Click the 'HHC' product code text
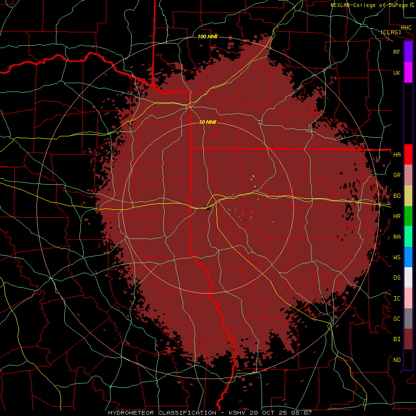The image size is (416, 416). (x=406, y=27)
